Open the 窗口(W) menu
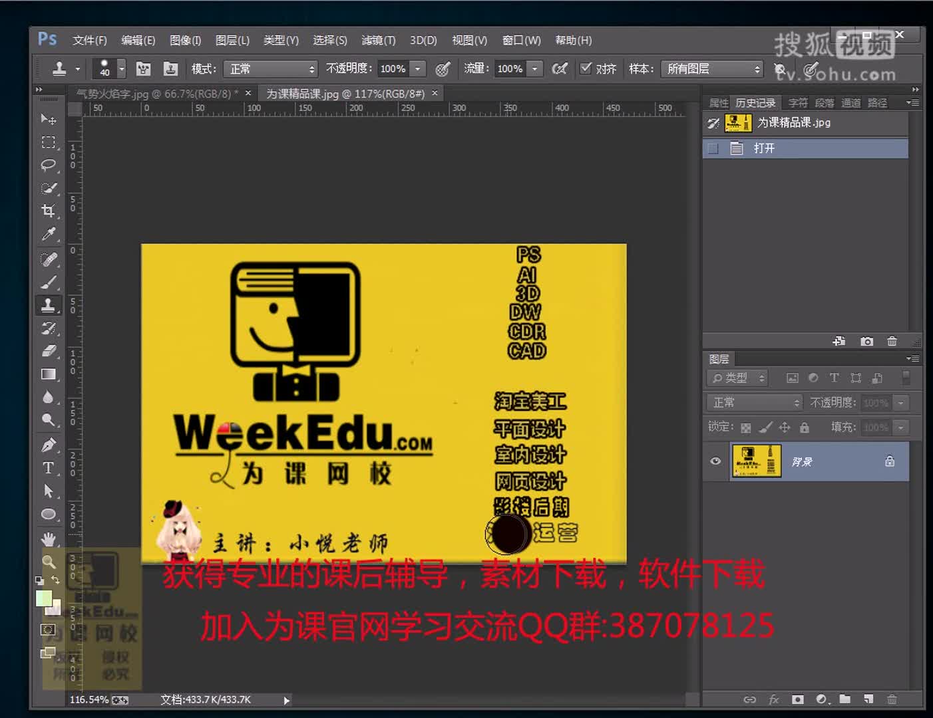 click(521, 40)
